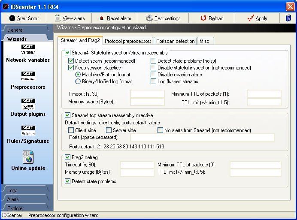Uncheck Frag2 Detect state problems checkbox
This screenshot has width=297, height=220.
pyautogui.click(x=67, y=181)
